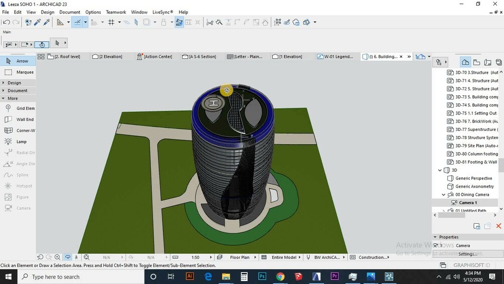Close the 6. Building tab
The width and height of the screenshot is (504, 284).
tap(401, 57)
